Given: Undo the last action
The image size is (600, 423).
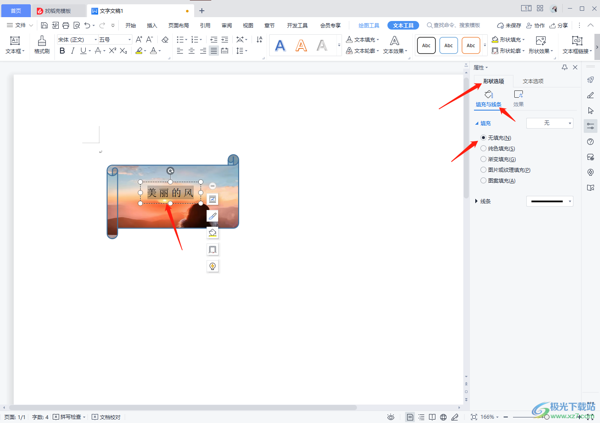Looking at the screenshot, I should [87, 25].
